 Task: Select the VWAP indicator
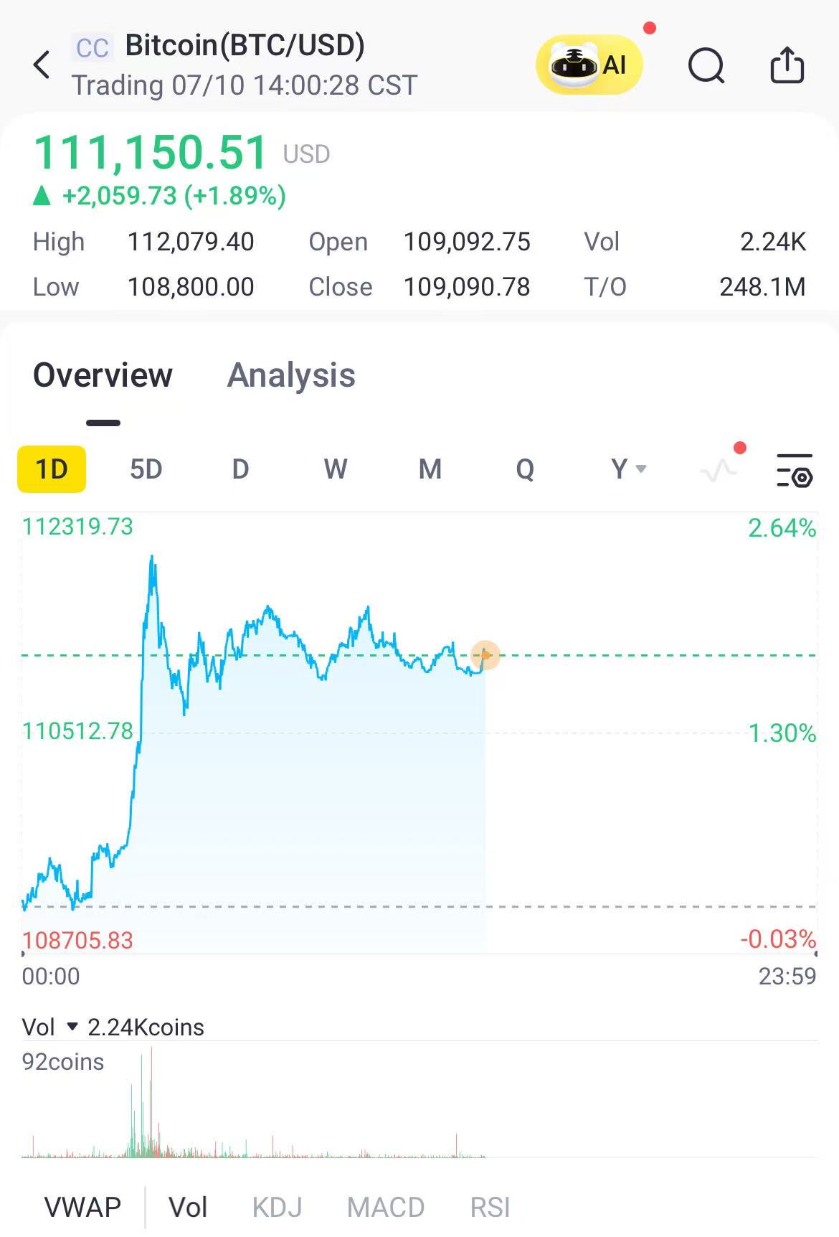pos(82,1207)
